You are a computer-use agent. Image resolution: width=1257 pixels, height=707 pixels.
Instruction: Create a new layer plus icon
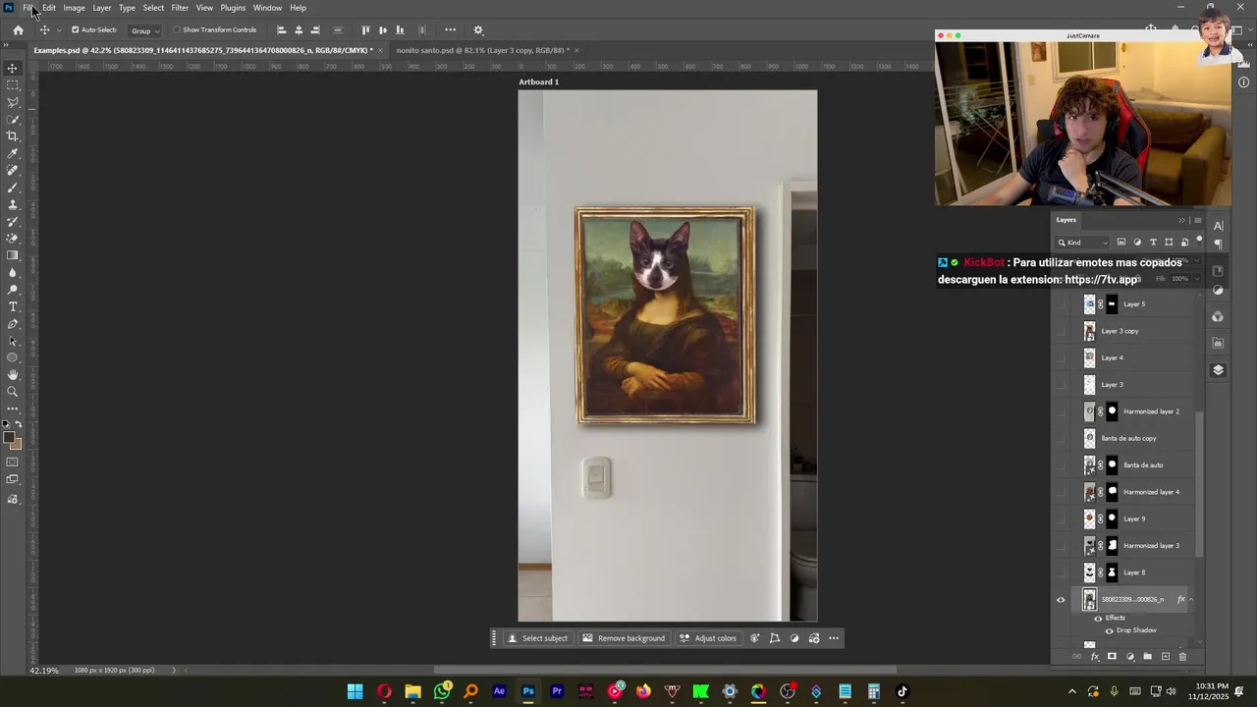click(1165, 657)
